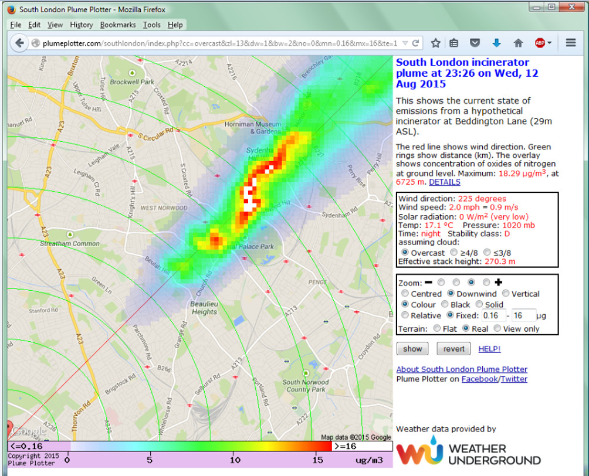
Task: Select the third zoom level radio
Action: (471, 282)
